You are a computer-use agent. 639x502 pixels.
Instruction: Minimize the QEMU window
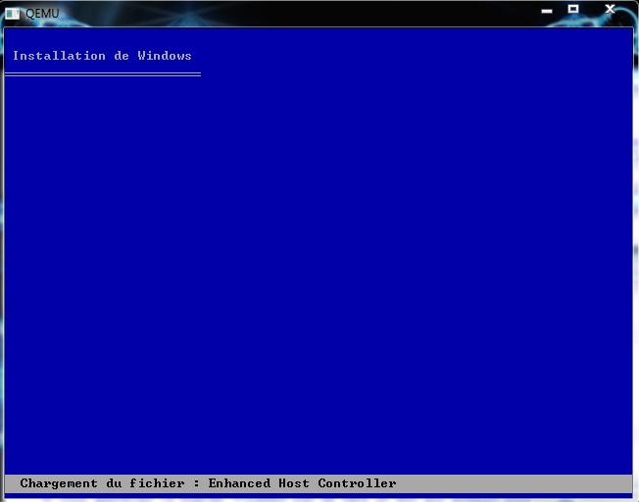[547, 11]
